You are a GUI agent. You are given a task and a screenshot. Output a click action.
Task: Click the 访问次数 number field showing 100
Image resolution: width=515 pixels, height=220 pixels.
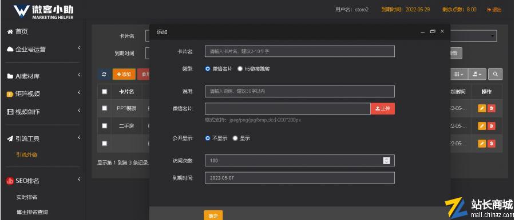tap(299, 160)
